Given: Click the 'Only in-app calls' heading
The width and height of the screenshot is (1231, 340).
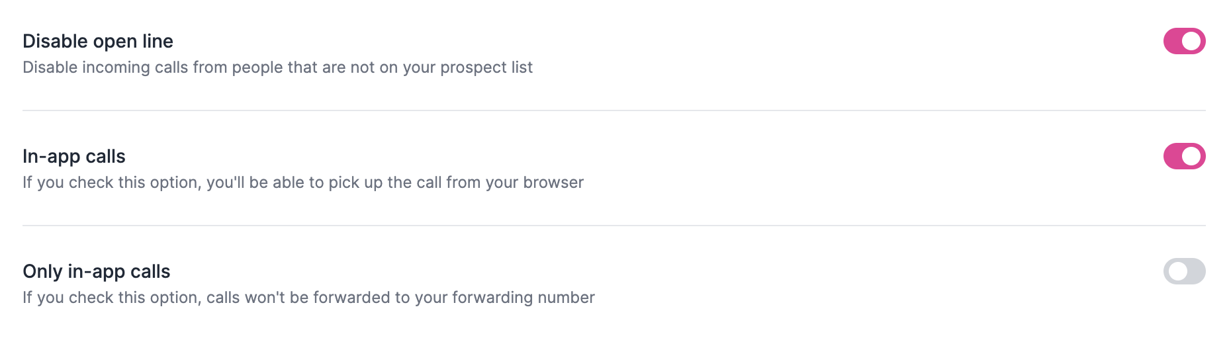Looking at the screenshot, I should 97,271.
